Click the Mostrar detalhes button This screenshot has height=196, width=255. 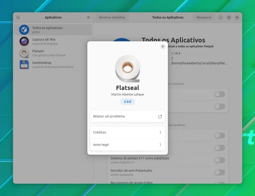point(112,17)
